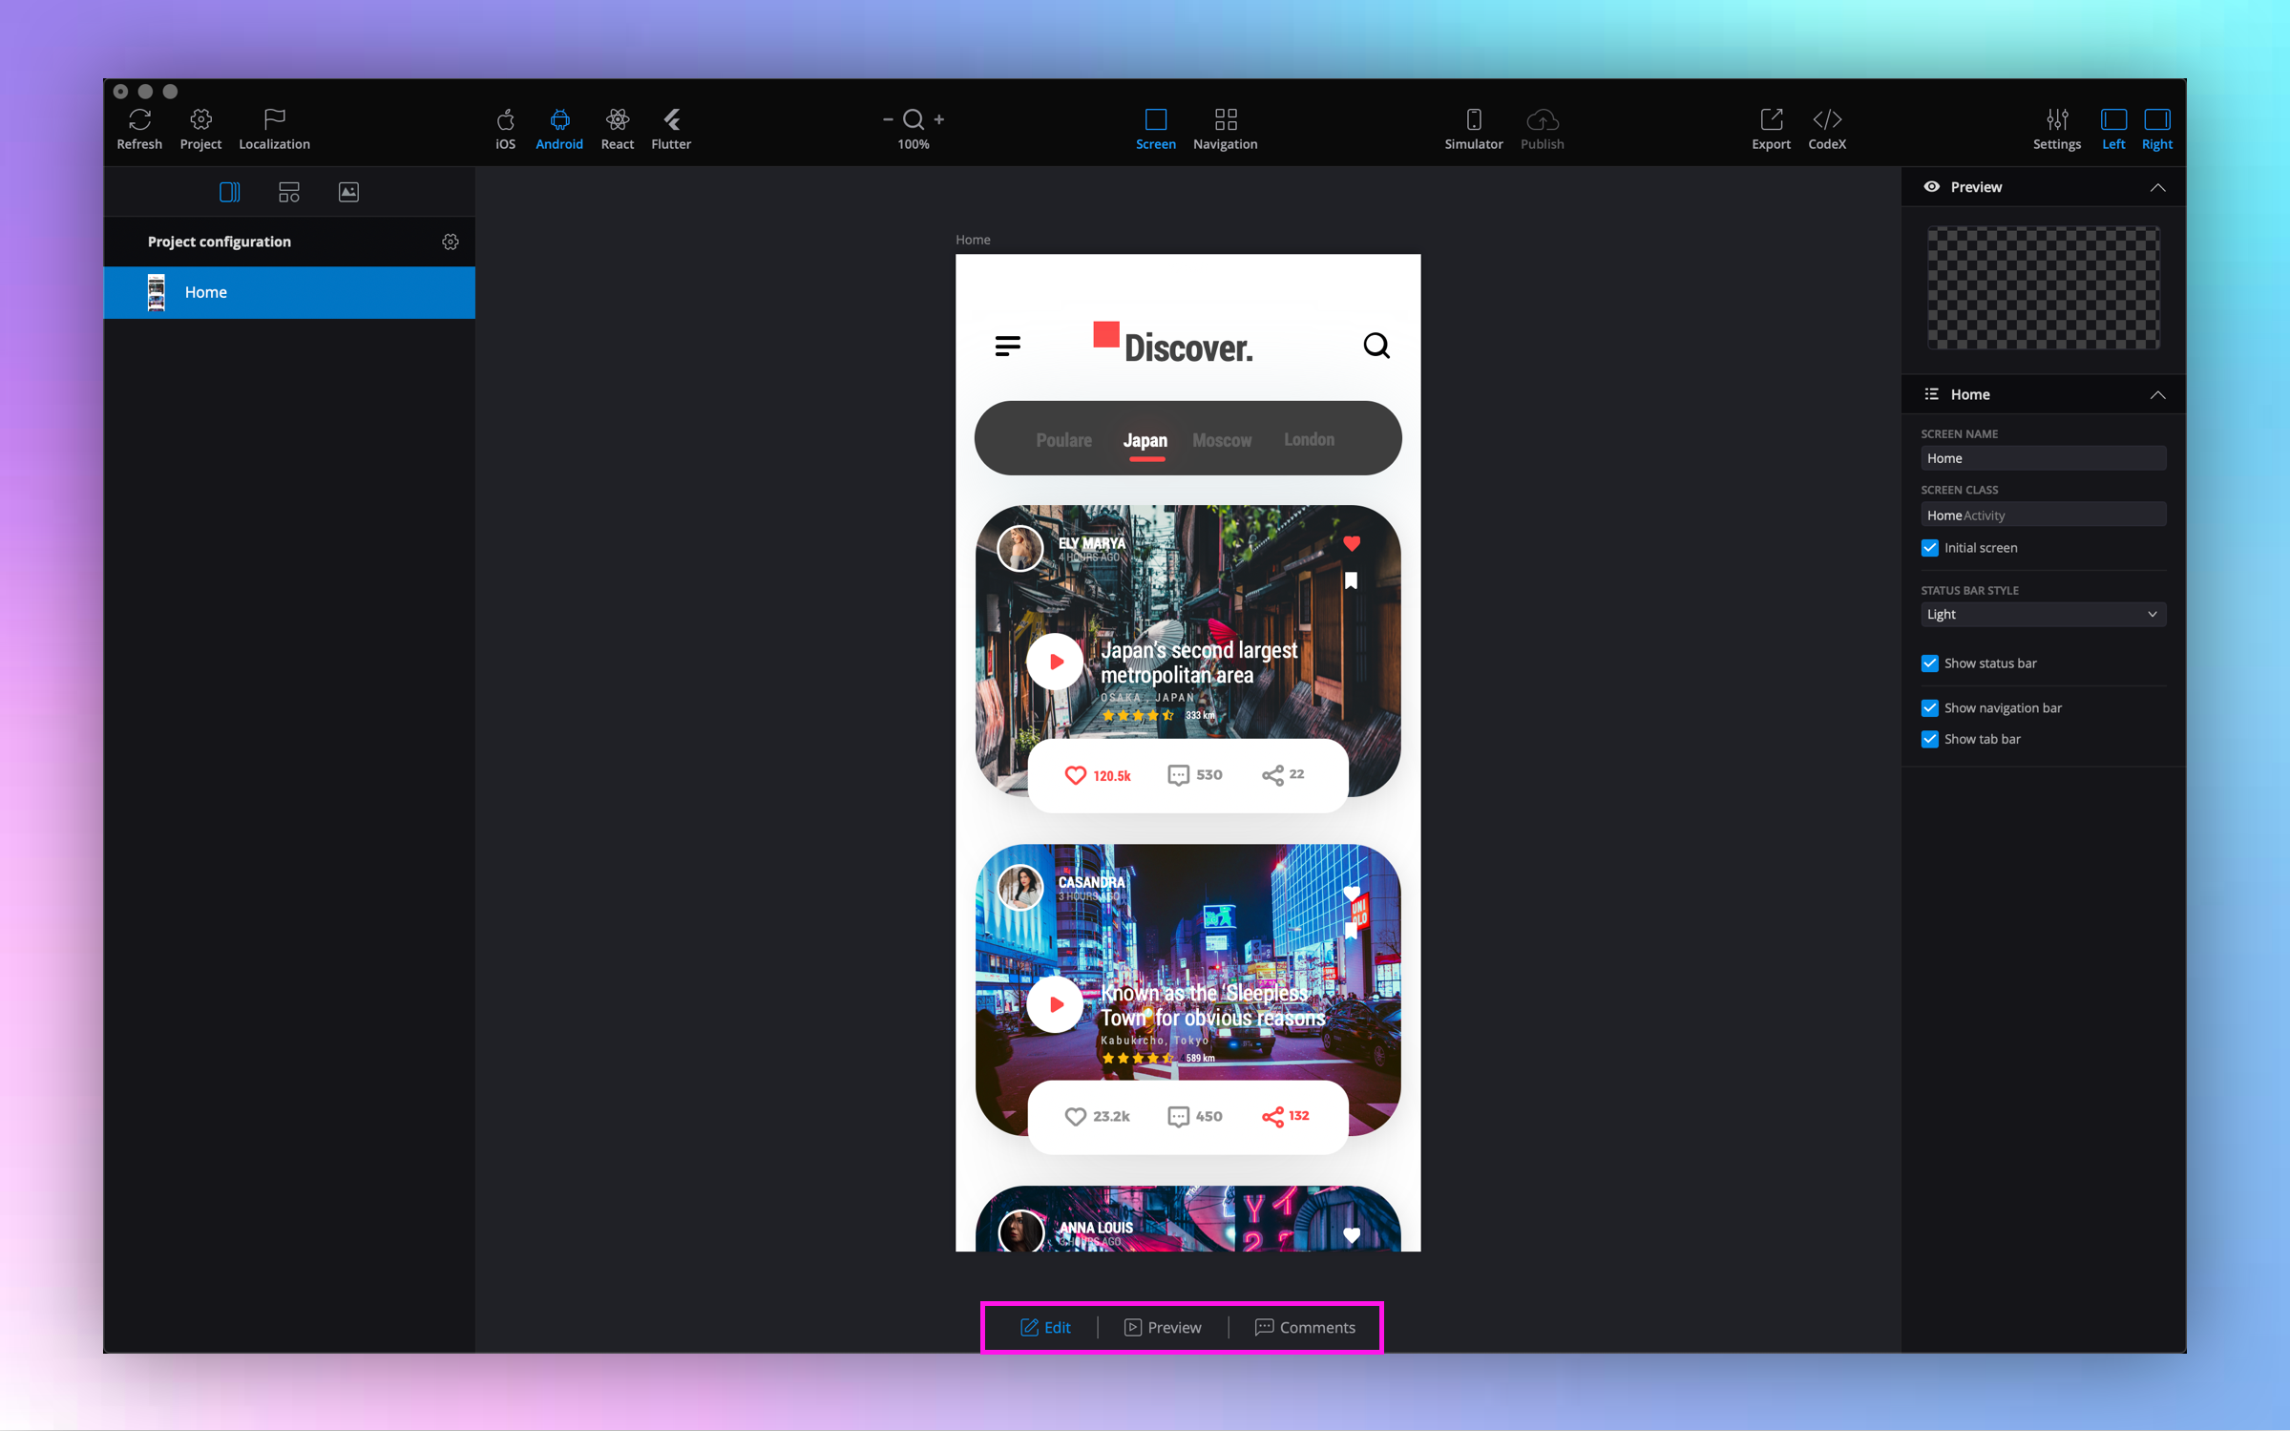
Task: Open the Localization flag tool
Action: coord(274,120)
